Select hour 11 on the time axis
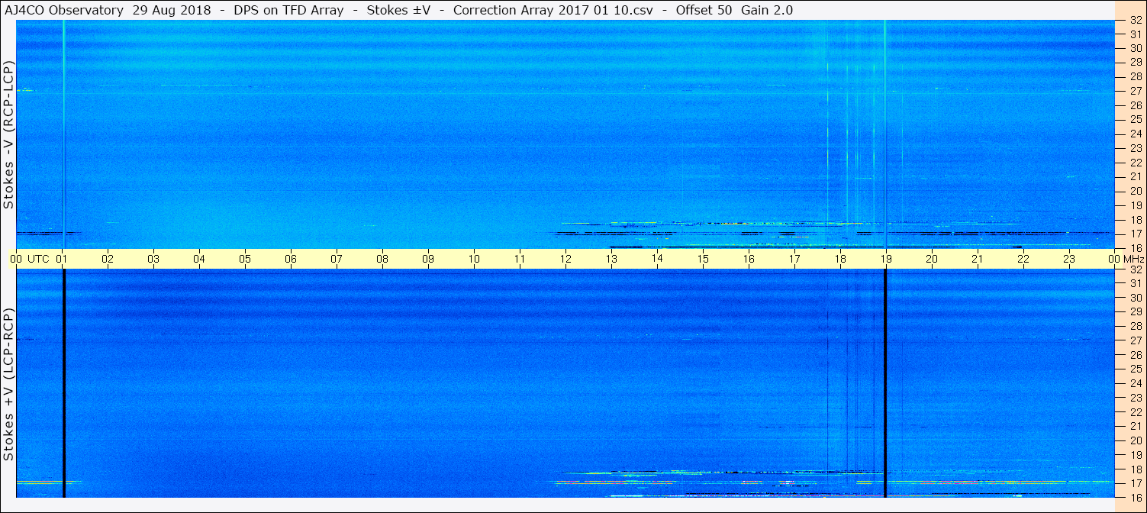Image resolution: width=1147 pixels, height=513 pixels. point(520,259)
